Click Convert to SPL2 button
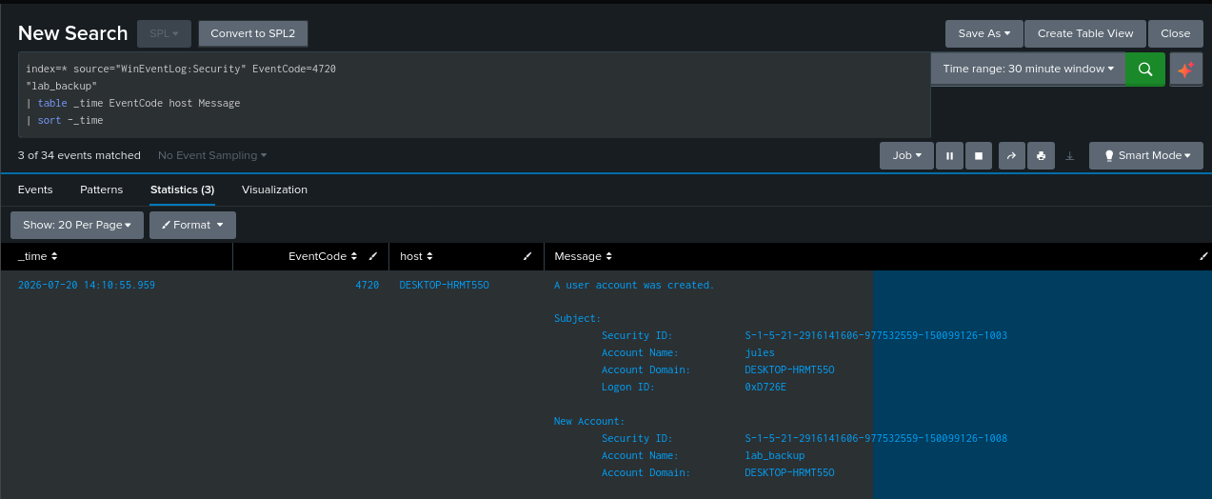Screen dimensions: 1212x499 253,33
